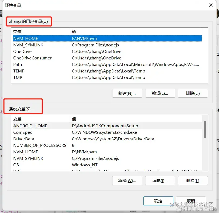Select the NUMBER_OF_PROCESSORS system variable
Image resolution: width=219 pixels, height=213 pixels.
click(107, 145)
